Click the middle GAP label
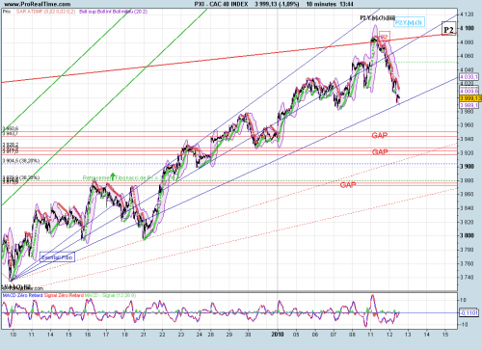Screen dimensions: 482x350 tap(380, 152)
